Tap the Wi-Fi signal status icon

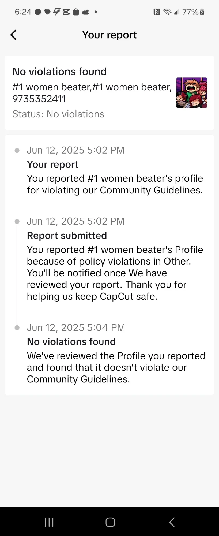tap(168, 12)
